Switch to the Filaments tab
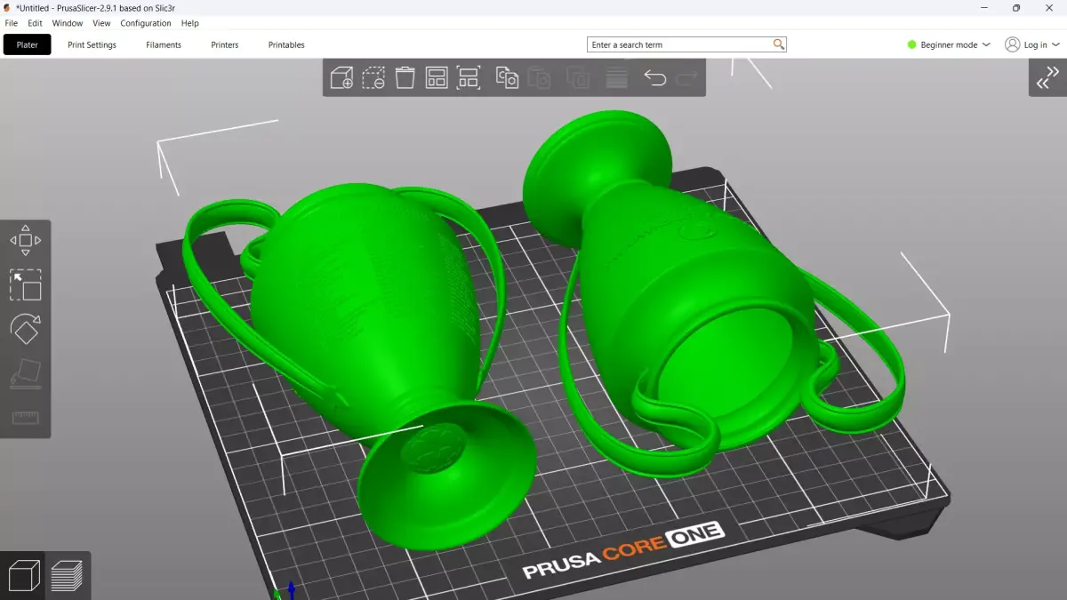 tap(164, 44)
